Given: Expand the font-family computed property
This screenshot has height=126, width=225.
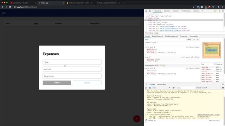Looking at the screenshot, I should [x=201, y=69].
